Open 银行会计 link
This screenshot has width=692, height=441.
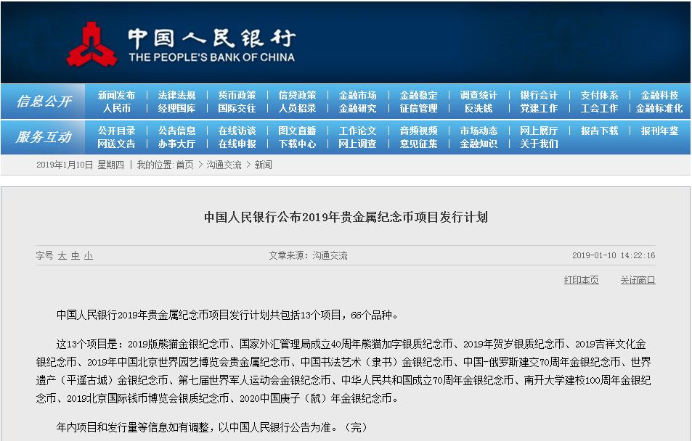click(x=539, y=95)
